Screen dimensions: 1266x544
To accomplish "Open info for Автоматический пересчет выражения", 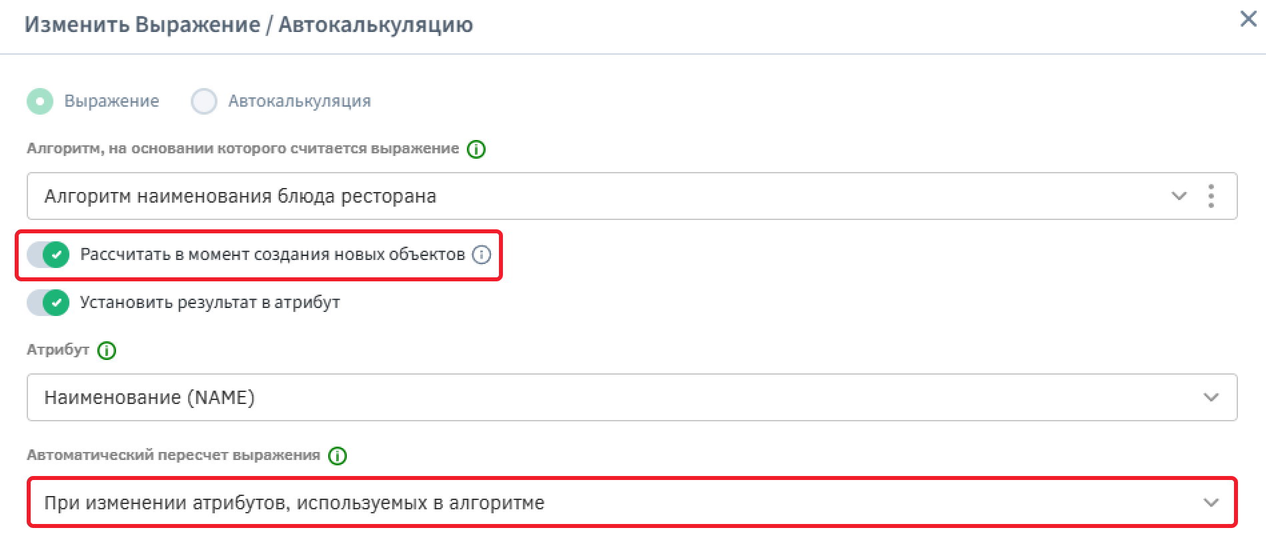I will tap(338, 456).
